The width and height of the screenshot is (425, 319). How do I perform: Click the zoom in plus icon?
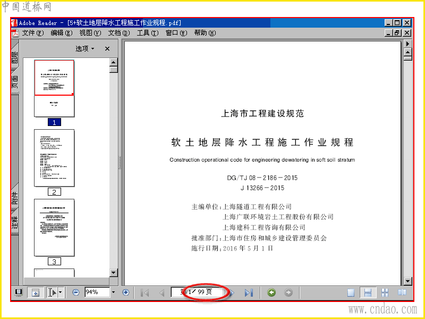(125, 292)
